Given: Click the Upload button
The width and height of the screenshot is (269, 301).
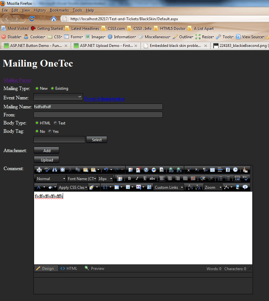Looking at the screenshot, I should click(47, 160).
